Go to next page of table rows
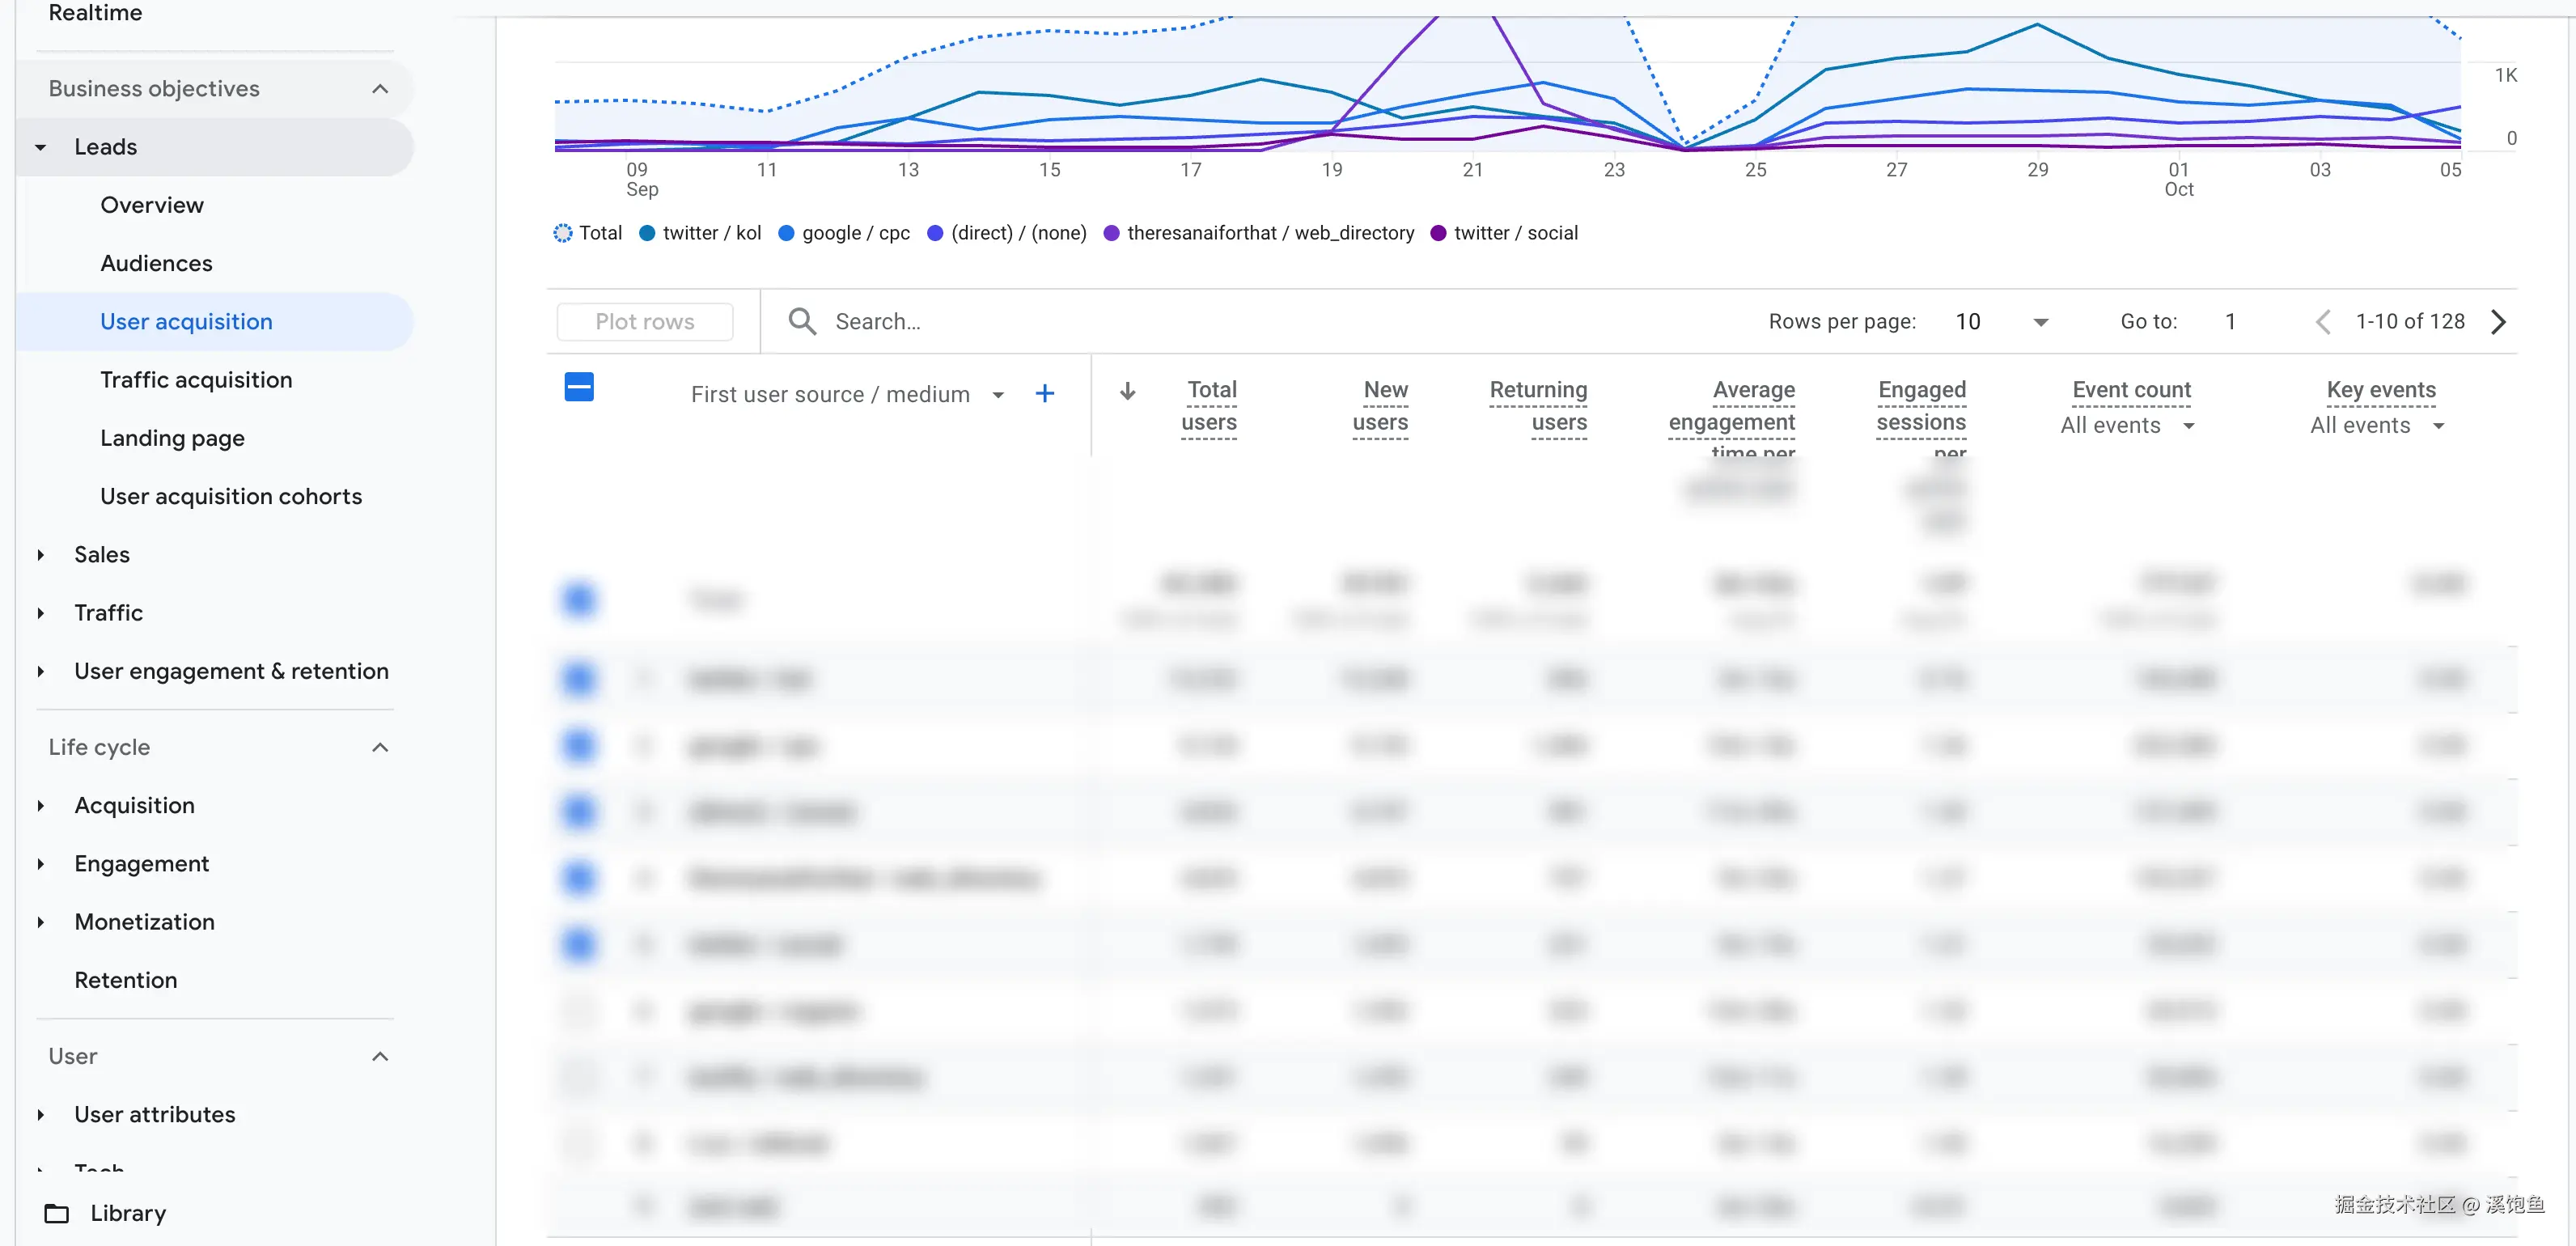This screenshot has height=1246, width=2576. (2498, 321)
